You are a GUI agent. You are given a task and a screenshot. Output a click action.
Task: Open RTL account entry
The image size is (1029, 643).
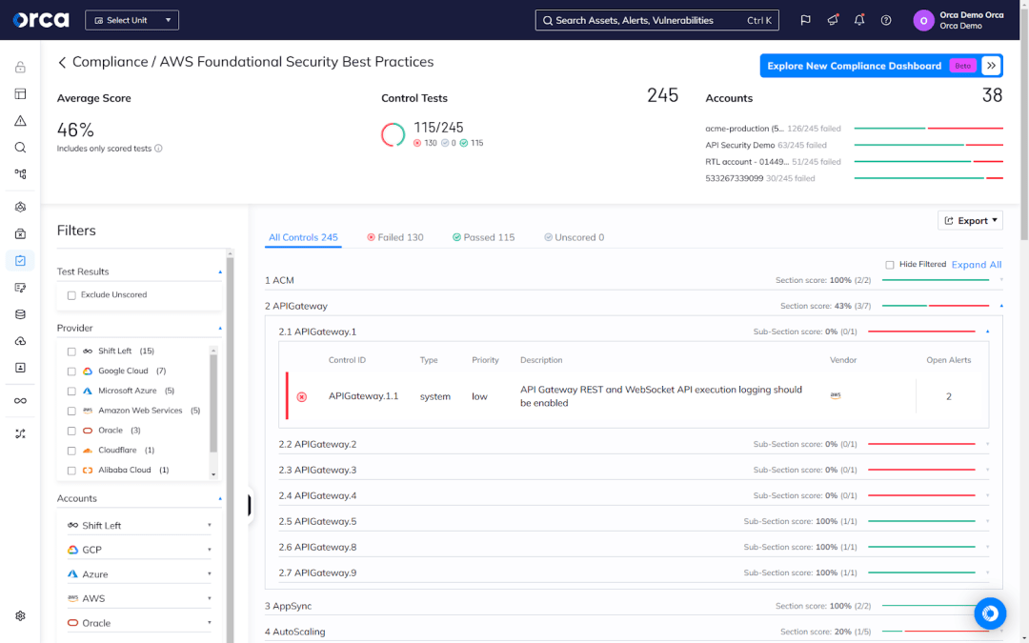773,161
